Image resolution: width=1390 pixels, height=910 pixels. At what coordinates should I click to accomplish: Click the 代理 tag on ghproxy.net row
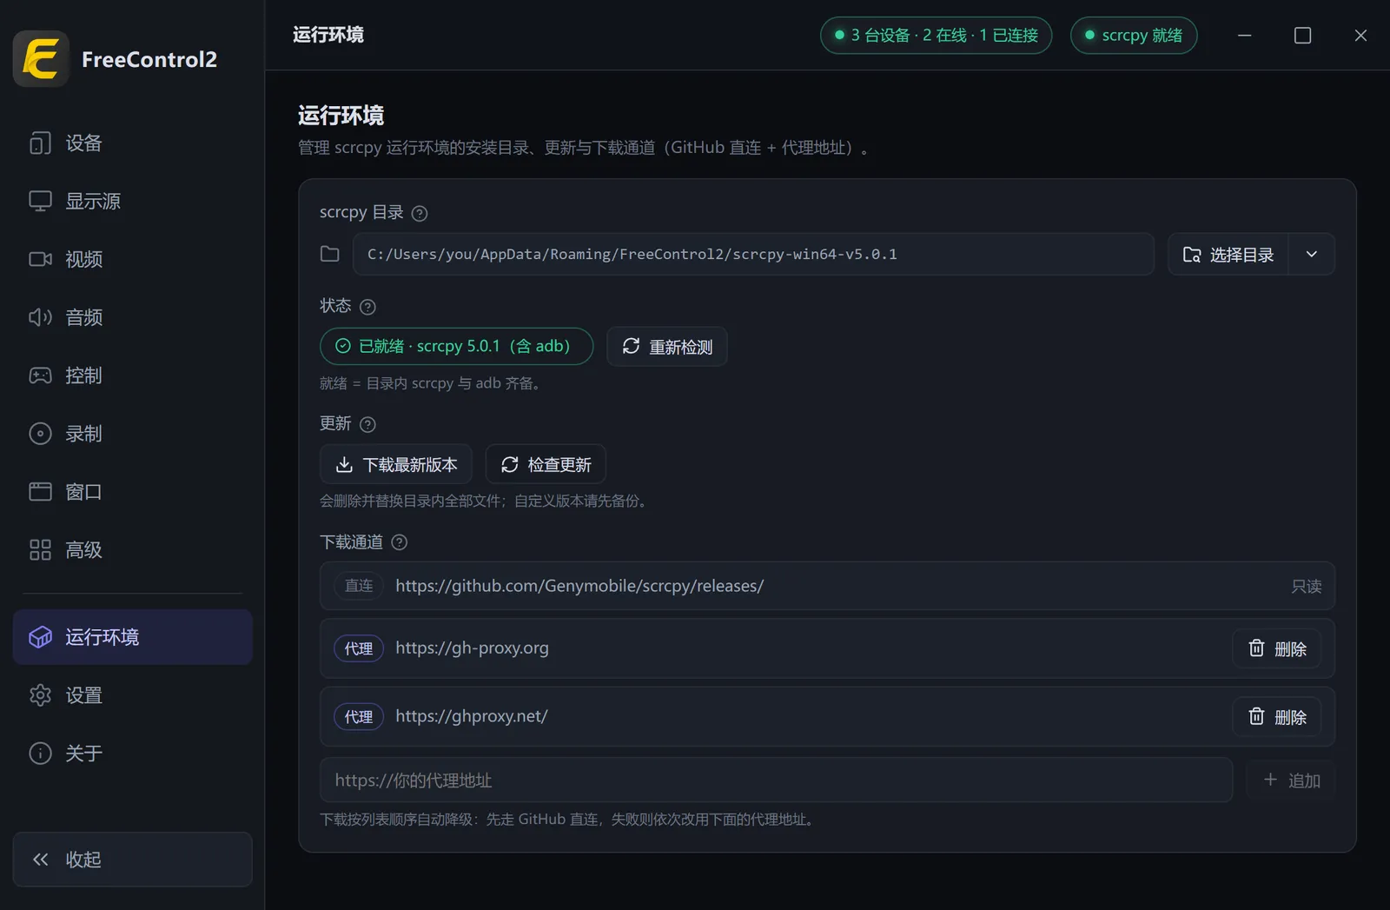coord(358,717)
